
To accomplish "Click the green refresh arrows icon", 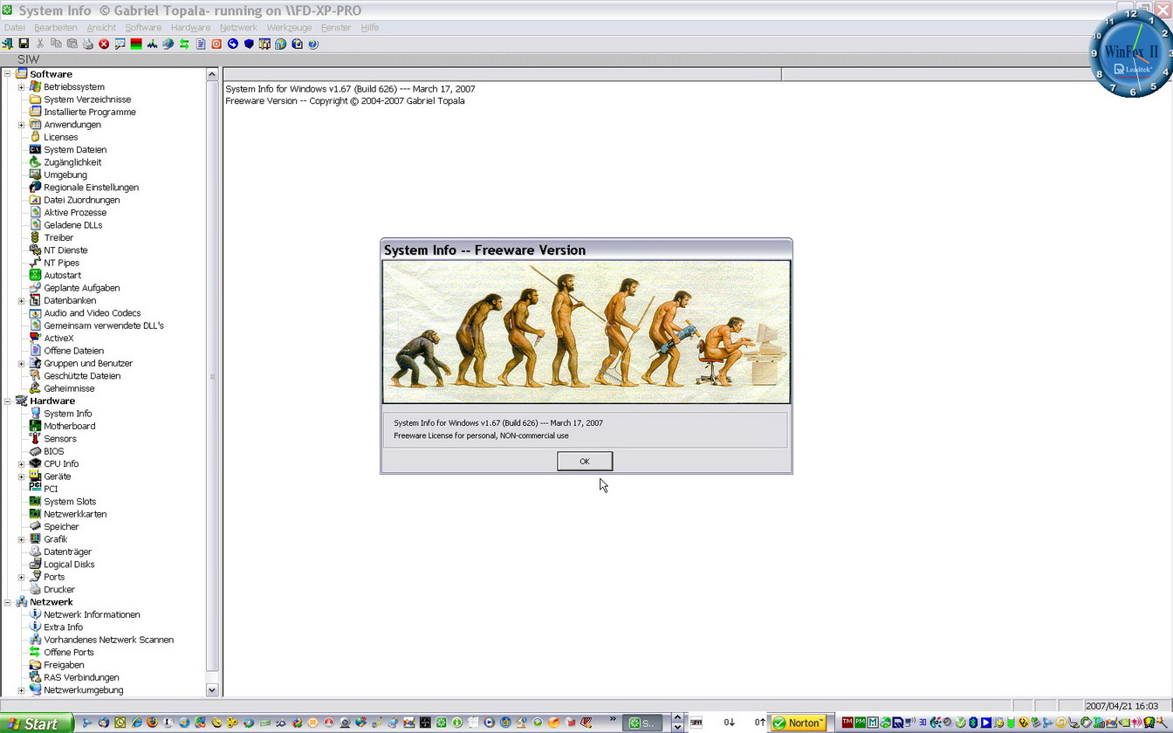I will [184, 44].
